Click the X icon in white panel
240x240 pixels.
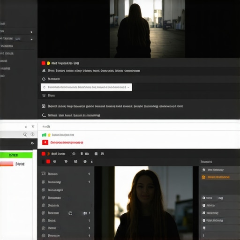pyautogui.click(x=33, y=126)
